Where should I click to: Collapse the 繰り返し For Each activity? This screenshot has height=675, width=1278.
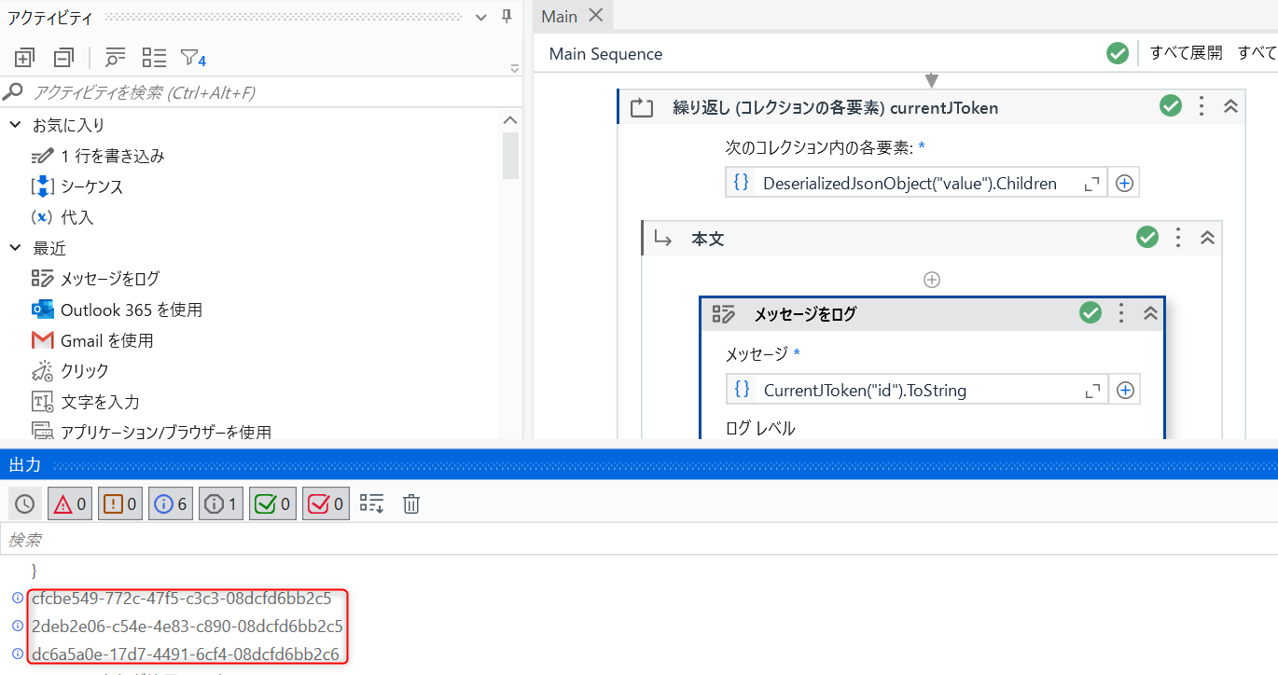pos(1230,106)
